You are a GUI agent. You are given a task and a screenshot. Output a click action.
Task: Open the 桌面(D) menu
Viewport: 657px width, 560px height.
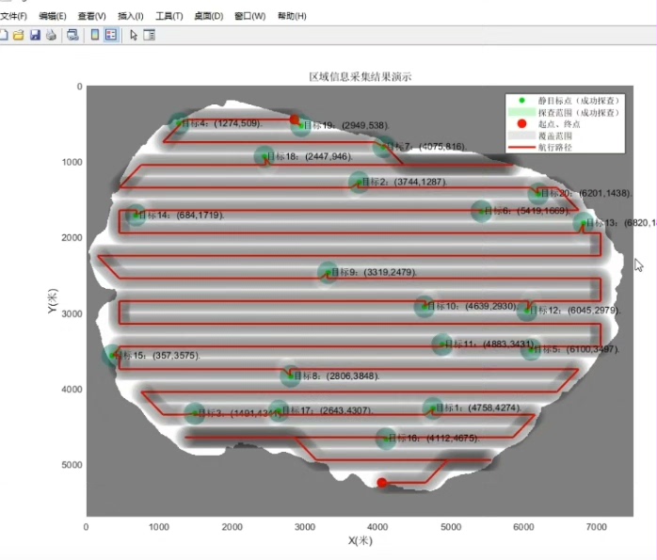tap(209, 16)
